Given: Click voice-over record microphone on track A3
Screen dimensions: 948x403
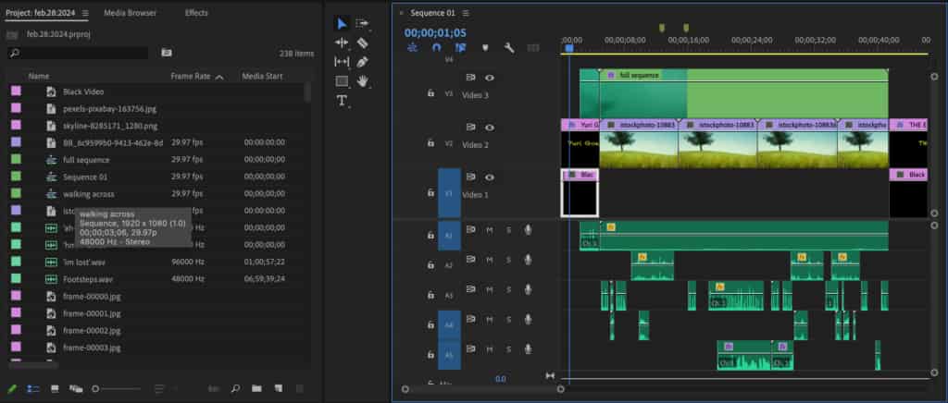Looking at the screenshot, I should tap(528, 289).
